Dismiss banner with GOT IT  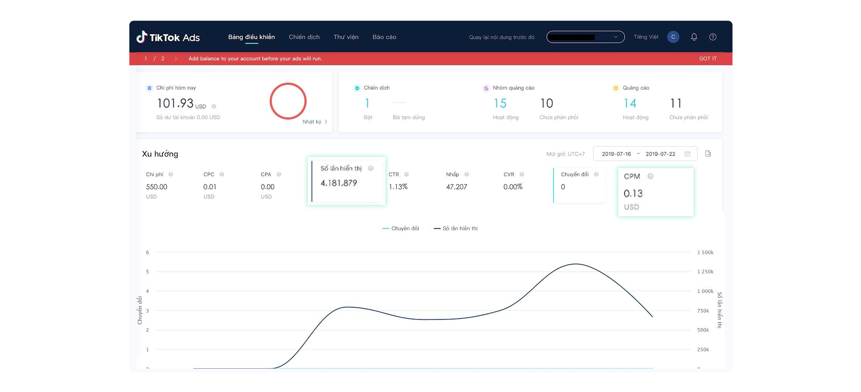click(708, 59)
